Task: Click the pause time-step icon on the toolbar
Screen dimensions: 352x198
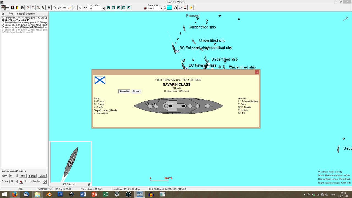Action: 129,7
